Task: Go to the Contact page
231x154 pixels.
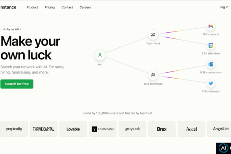Action: click(x=67, y=7)
